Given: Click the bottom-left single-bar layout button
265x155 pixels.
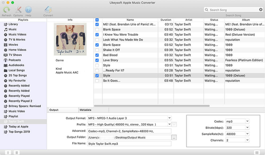Looking at the screenshot, I should pyautogui.click(x=8, y=152).
